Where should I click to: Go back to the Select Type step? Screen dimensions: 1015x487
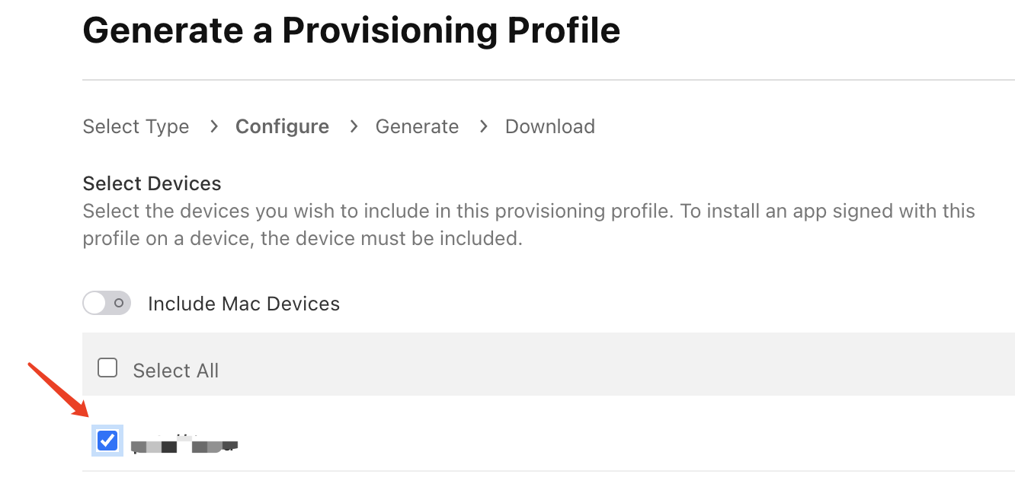click(x=136, y=126)
